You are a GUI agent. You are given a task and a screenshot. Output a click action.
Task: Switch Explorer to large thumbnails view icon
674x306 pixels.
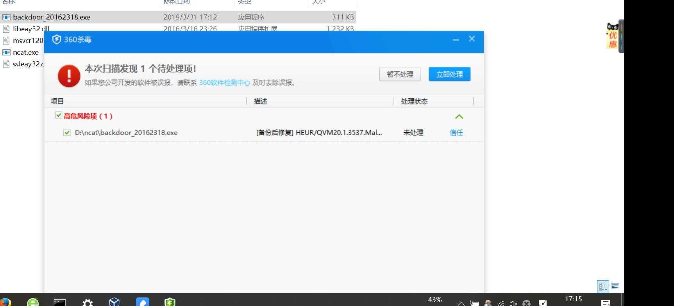(x=615, y=286)
